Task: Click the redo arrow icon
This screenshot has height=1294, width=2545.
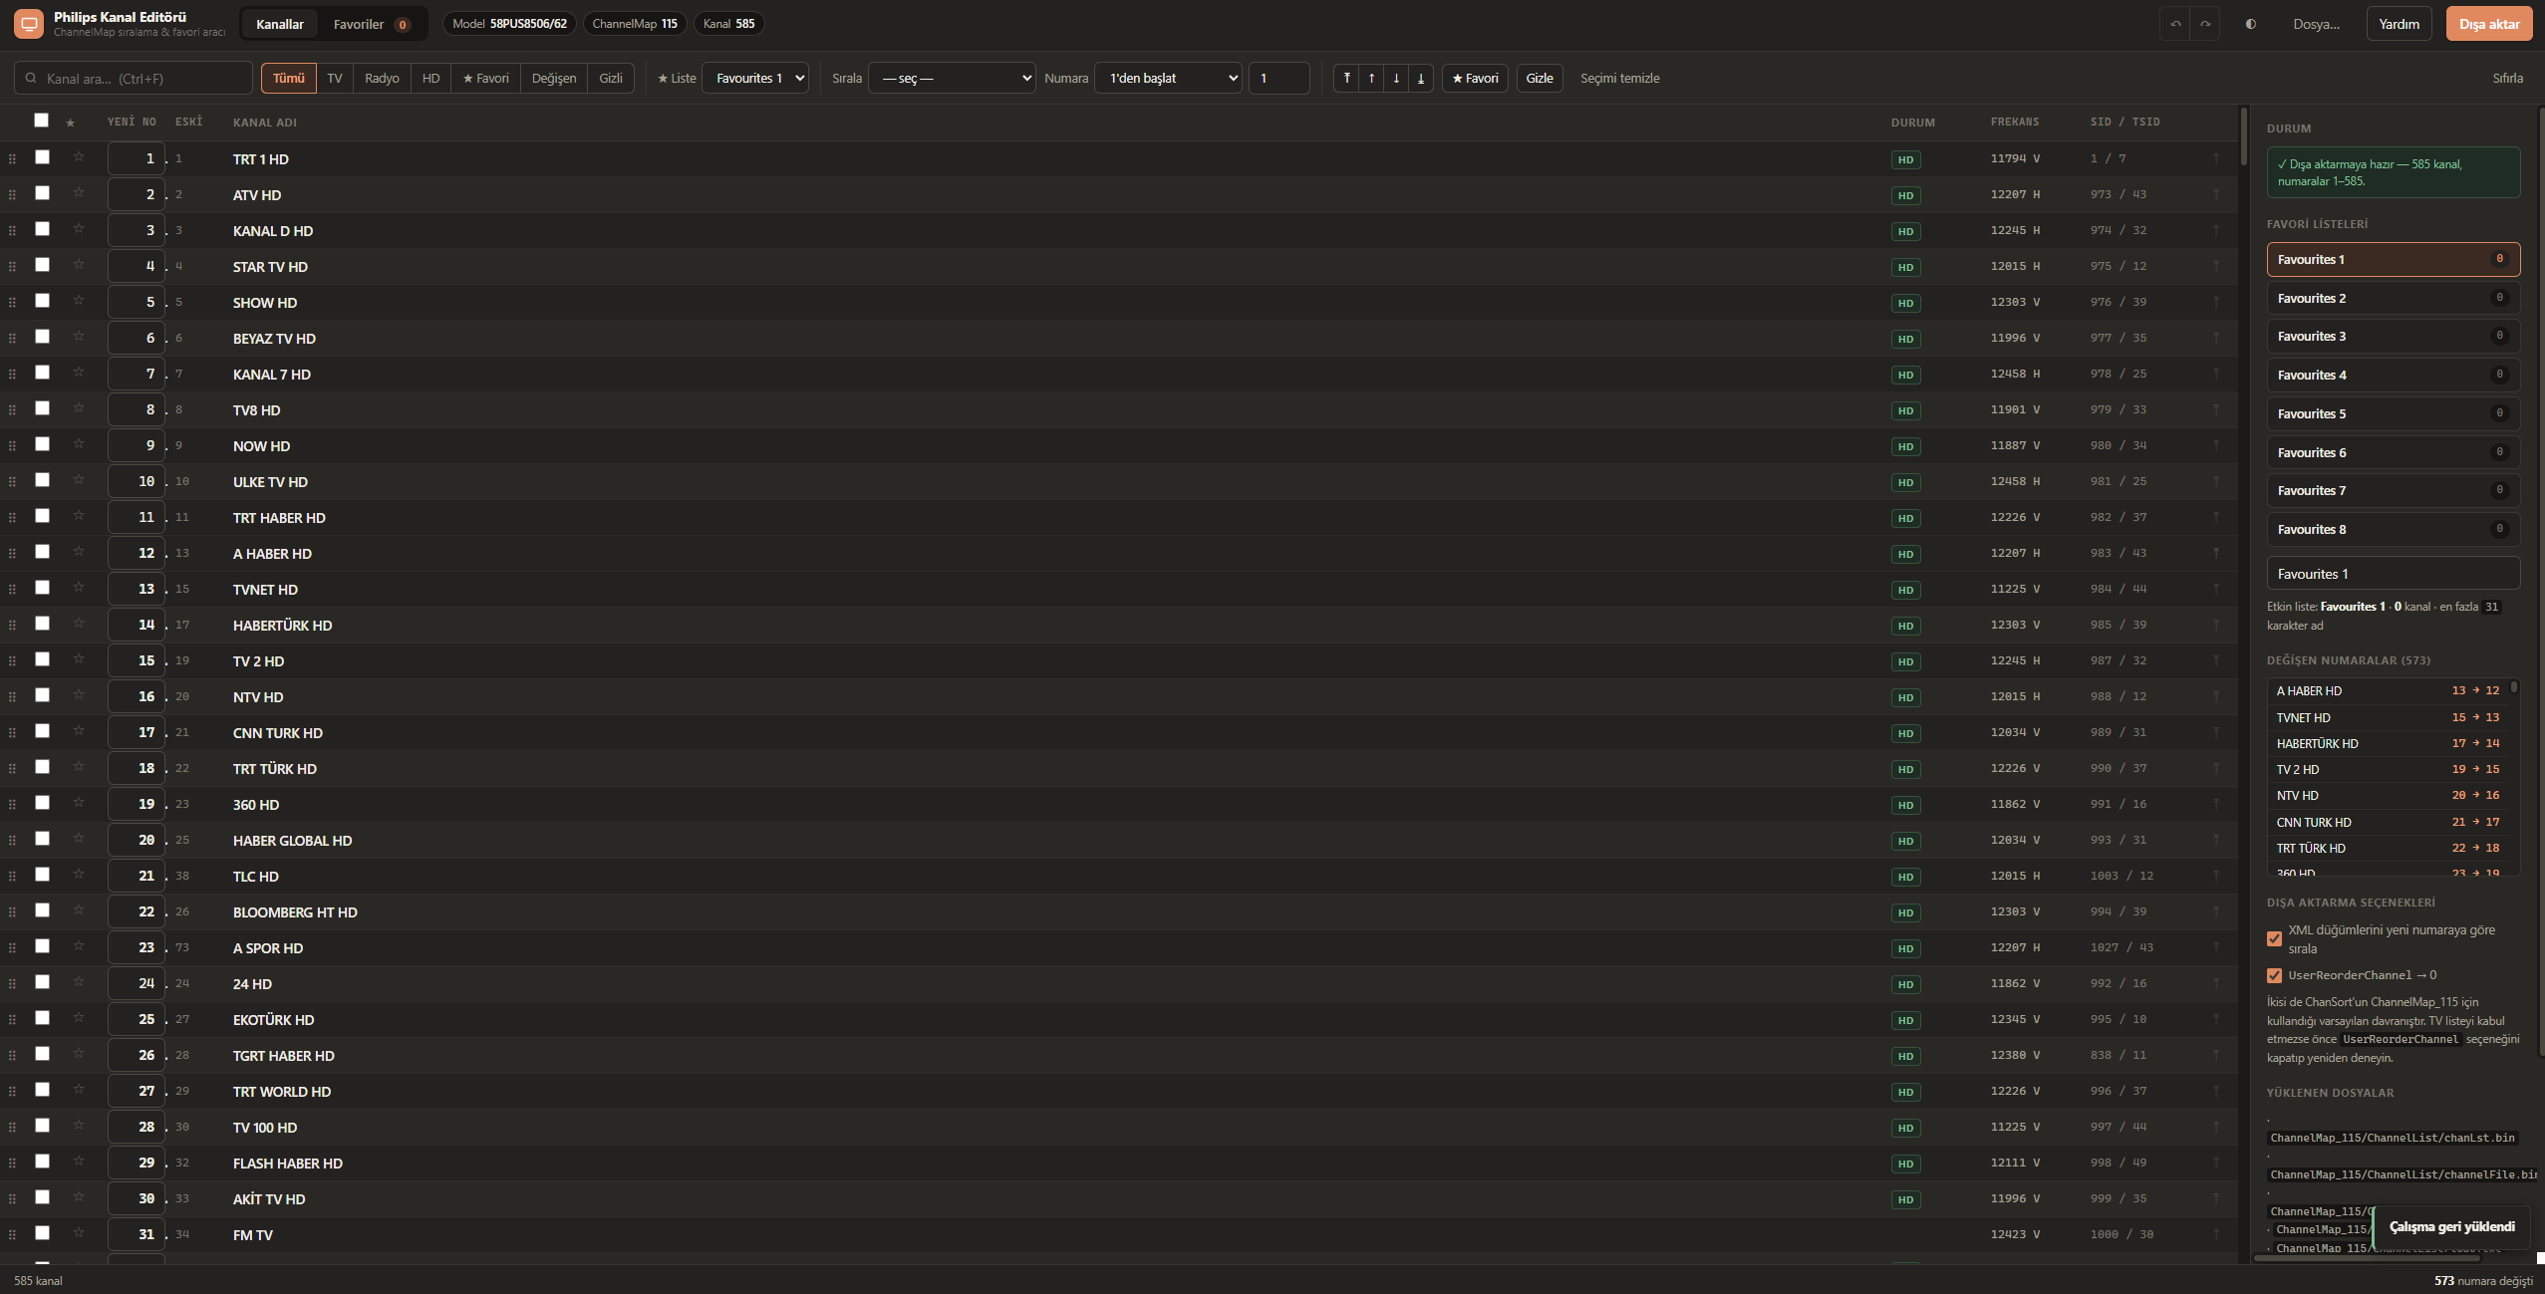Action: coord(2205,24)
